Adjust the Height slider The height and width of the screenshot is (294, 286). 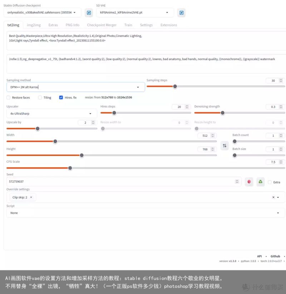point(112,155)
